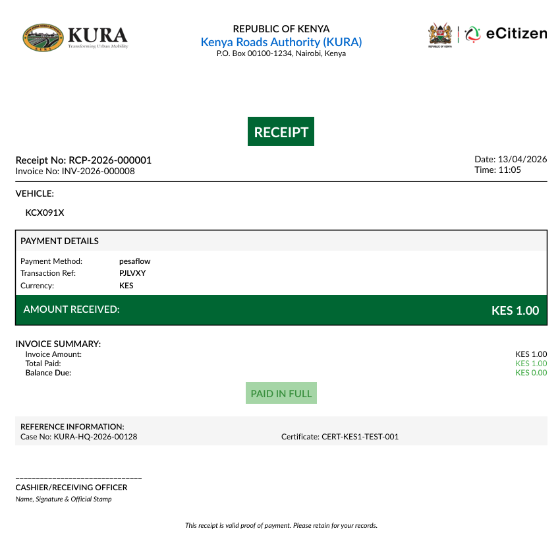Click the PAYMENT DETAILS header
Image resolution: width=560 pixels, height=545 pixels.
59,241
